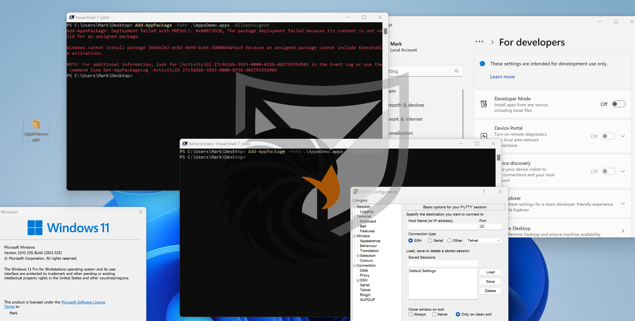Click the PowerShell 7 title bar icon
Screen dimensions: 635x321
pos(72,17)
